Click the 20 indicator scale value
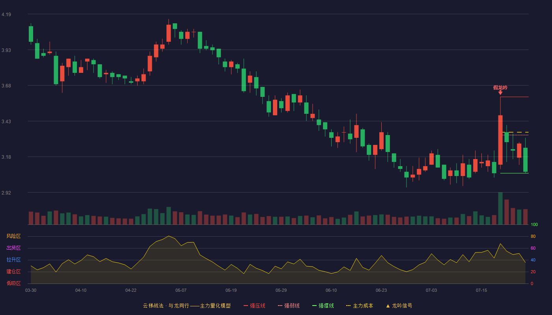 (533, 272)
